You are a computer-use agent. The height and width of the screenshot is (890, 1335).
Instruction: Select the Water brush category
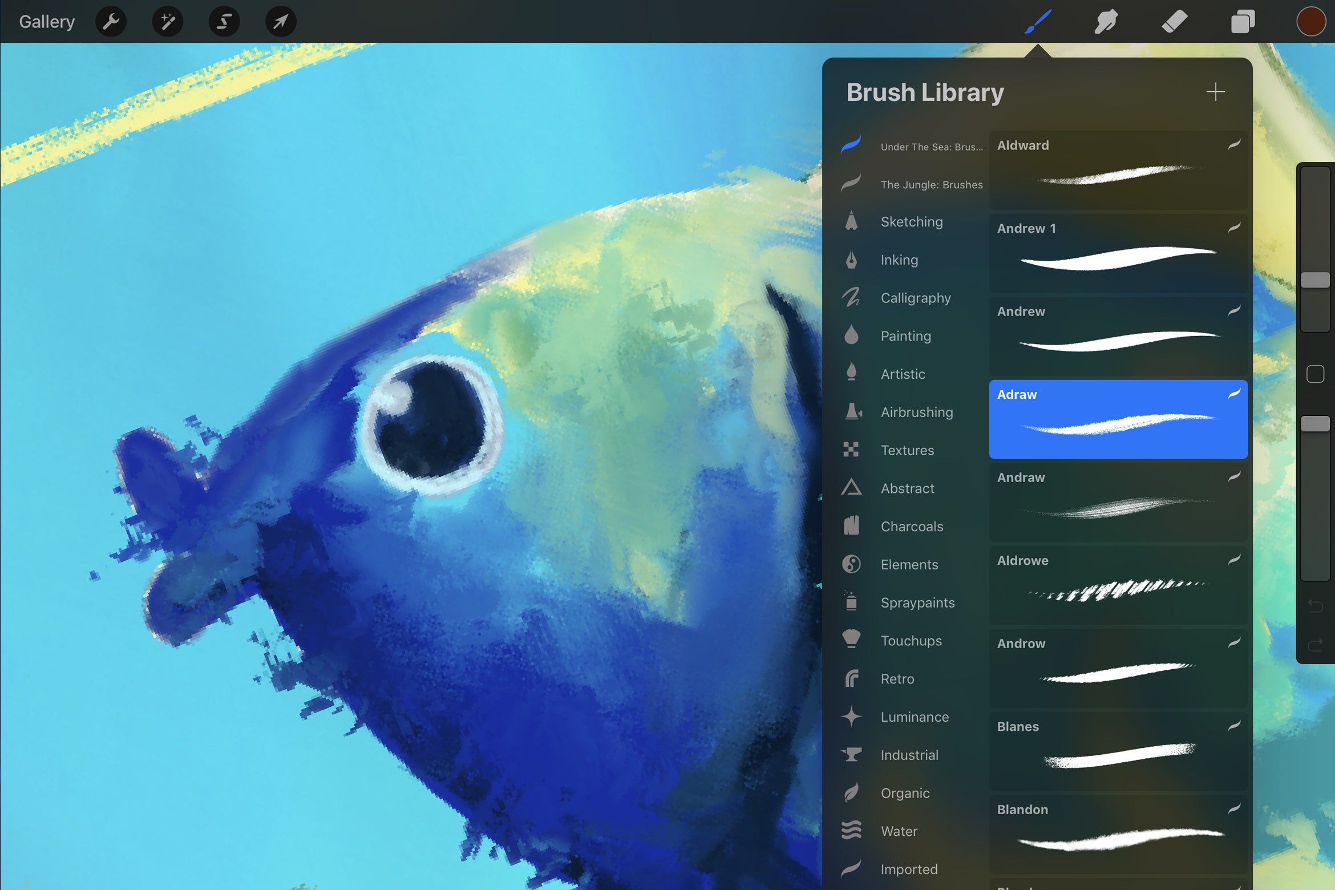point(900,831)
